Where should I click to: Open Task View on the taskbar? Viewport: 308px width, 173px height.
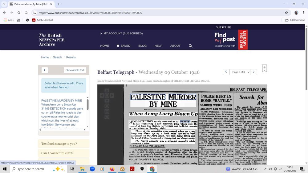72,169
